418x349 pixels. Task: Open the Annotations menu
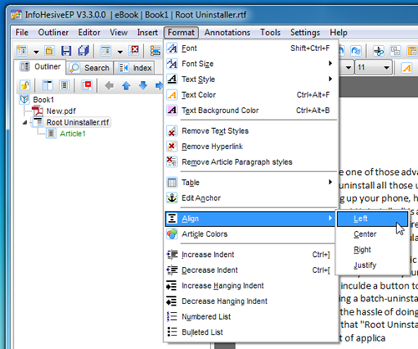point(227,33)
